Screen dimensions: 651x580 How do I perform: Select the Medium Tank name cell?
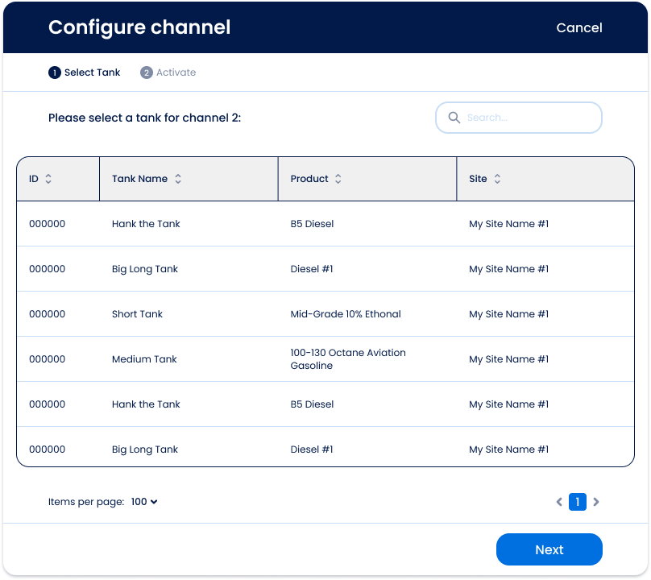click(144, 359)
